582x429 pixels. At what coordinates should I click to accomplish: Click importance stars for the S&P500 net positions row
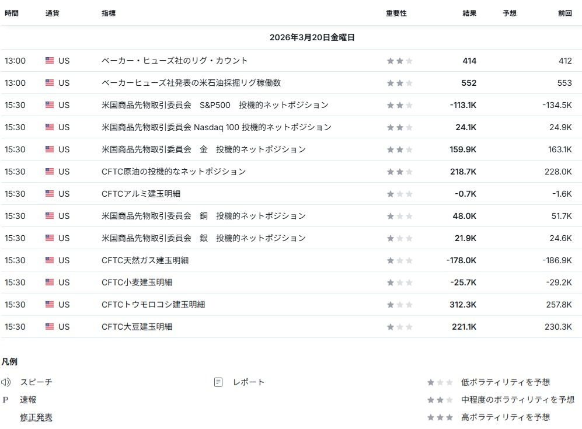[x=399, y=105]
